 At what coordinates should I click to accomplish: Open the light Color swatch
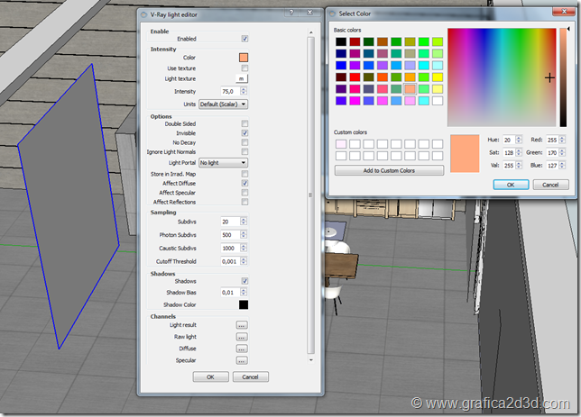(244, 58)
